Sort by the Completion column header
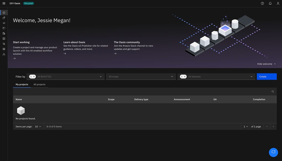Viewport: 282px width, 161px height. (x=259, y=99)
